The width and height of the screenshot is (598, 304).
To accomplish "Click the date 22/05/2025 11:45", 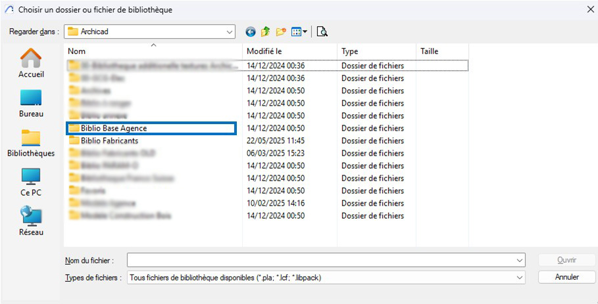I will [276, 141].
